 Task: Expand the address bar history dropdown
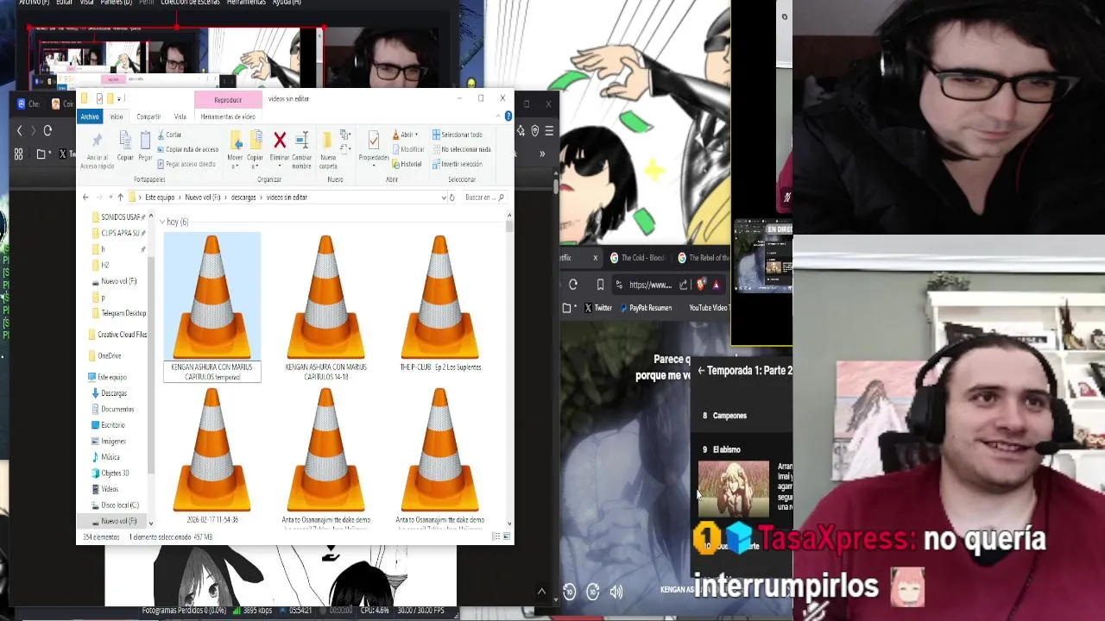click(443, 198)
